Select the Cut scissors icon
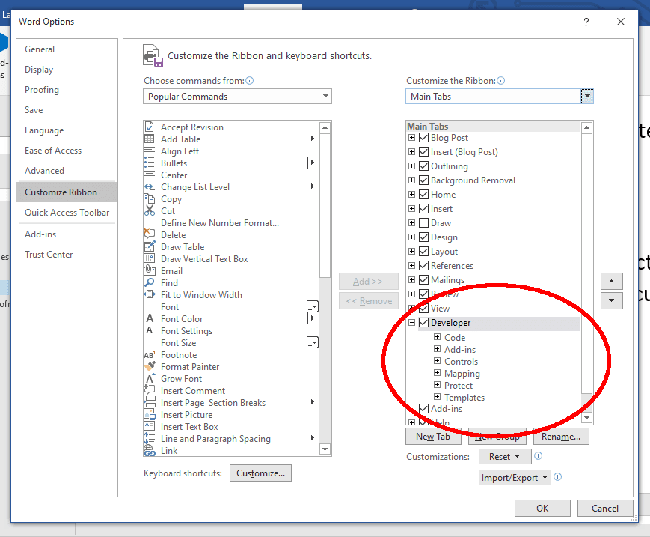 [x=150, y=210]
